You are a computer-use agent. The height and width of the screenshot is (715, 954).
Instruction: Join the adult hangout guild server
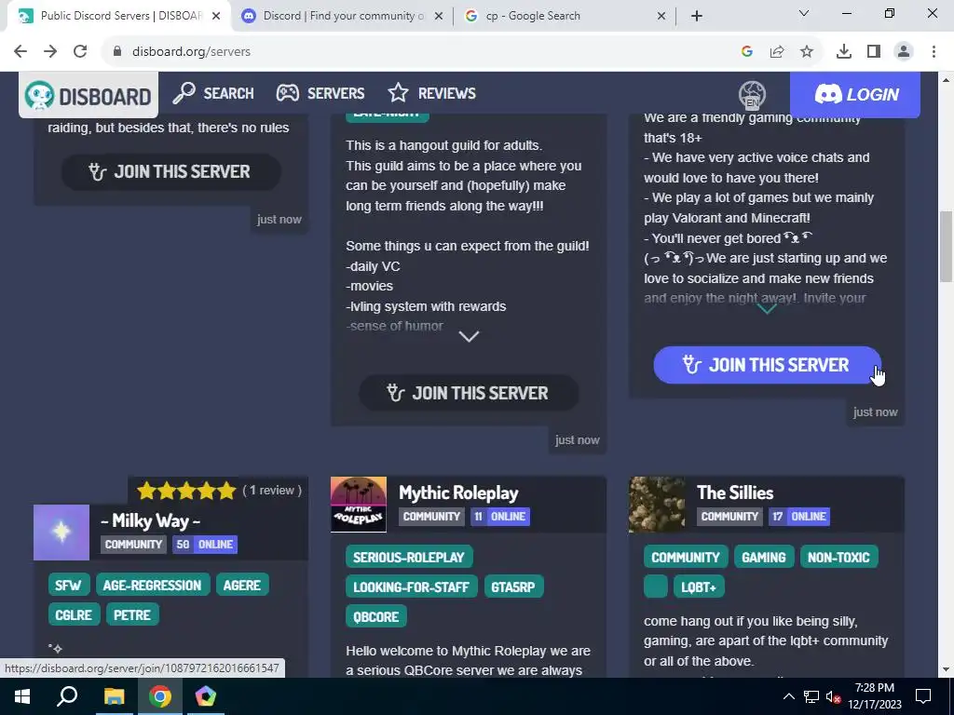[469, 394]
